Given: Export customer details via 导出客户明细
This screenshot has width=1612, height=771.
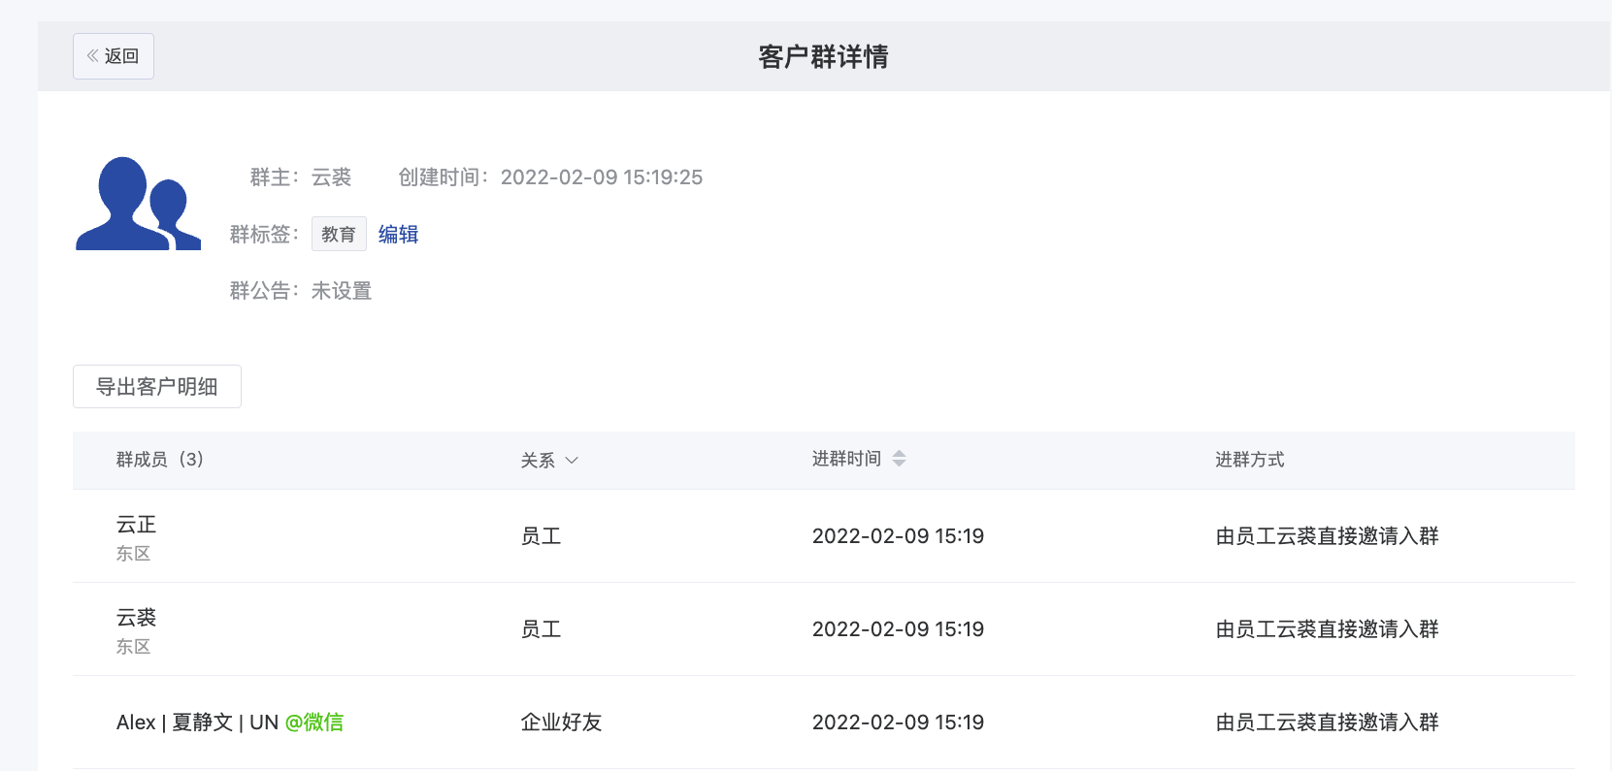Looking at the screenshot, I should point(157,387).
